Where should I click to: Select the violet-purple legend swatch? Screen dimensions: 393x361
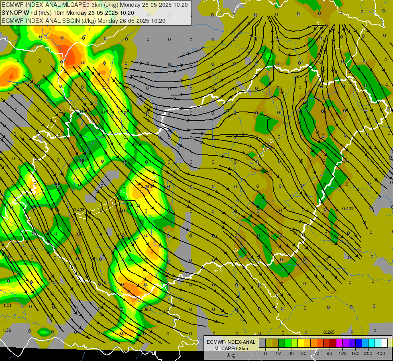pyautogui.click(x=346, y=343)
